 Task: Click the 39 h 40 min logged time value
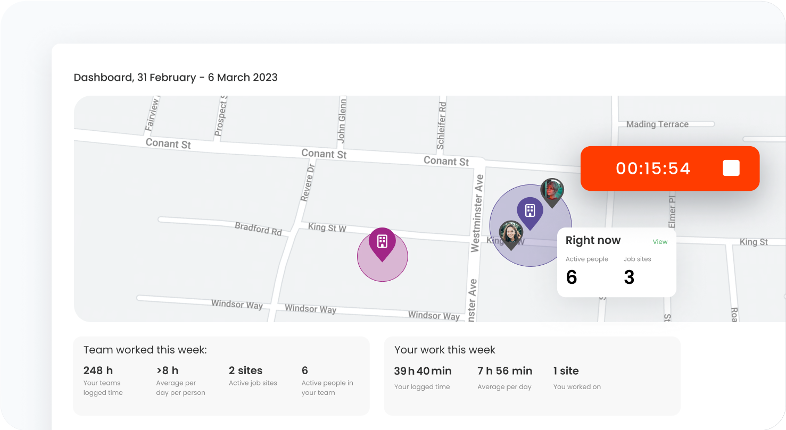click(x=423, y=371)
